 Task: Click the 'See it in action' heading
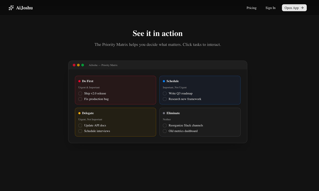coord(158,33)
